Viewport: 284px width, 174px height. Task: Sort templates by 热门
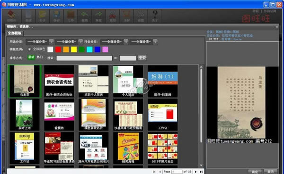[40, 57]
